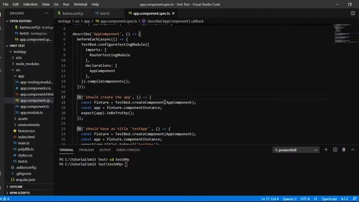Select the TERMINAL panel tab
The image size is (359, 202).
pos(66,150)
